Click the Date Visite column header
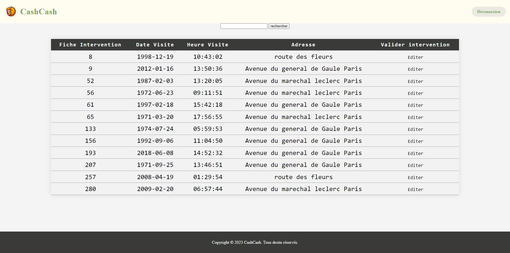Screen dimensions: 510x253 coord(155,45)
